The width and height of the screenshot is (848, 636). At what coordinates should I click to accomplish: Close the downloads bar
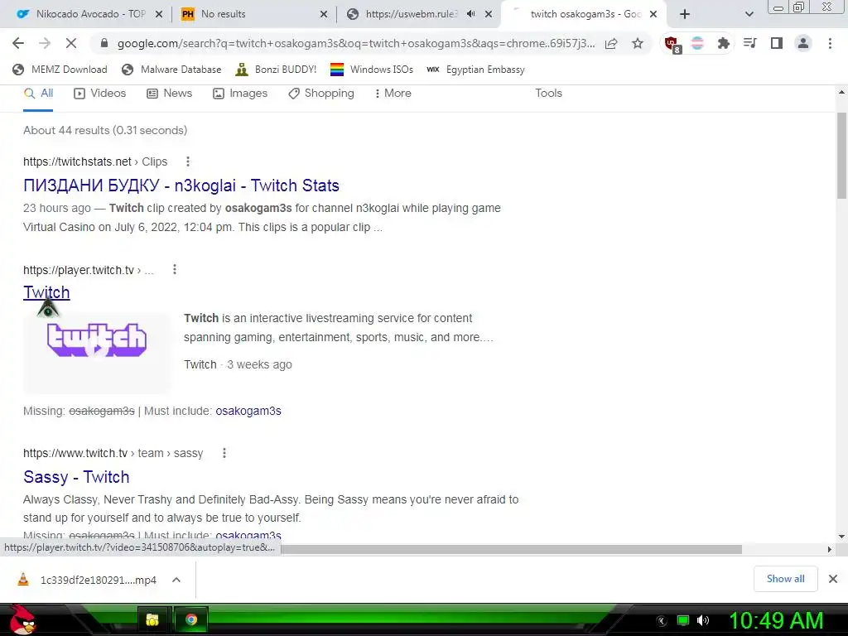coord(833,579)
